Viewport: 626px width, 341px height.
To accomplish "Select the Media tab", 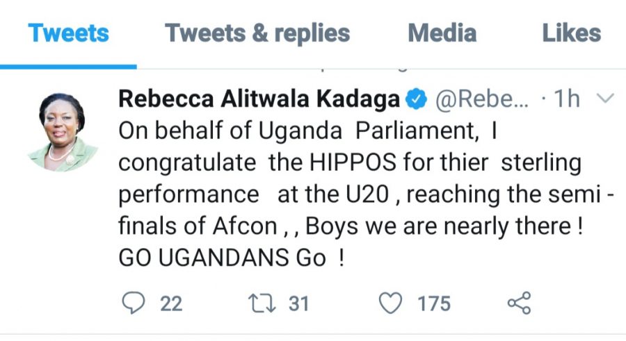I will click(442, 33).
